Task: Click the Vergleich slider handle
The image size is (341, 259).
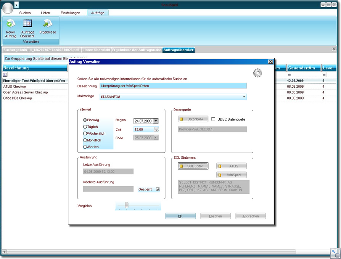Action: point(127,205)
